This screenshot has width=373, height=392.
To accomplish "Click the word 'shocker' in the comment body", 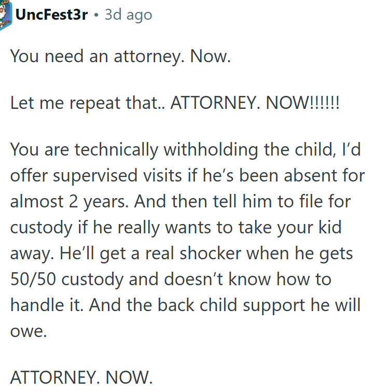I will pyautogui.click(x=211, y=253).
